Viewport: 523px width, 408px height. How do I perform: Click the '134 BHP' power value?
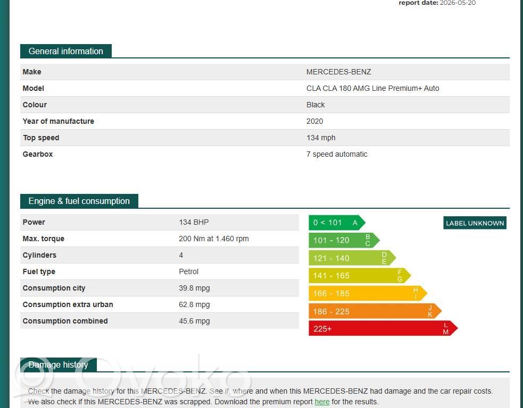(194, 222)
